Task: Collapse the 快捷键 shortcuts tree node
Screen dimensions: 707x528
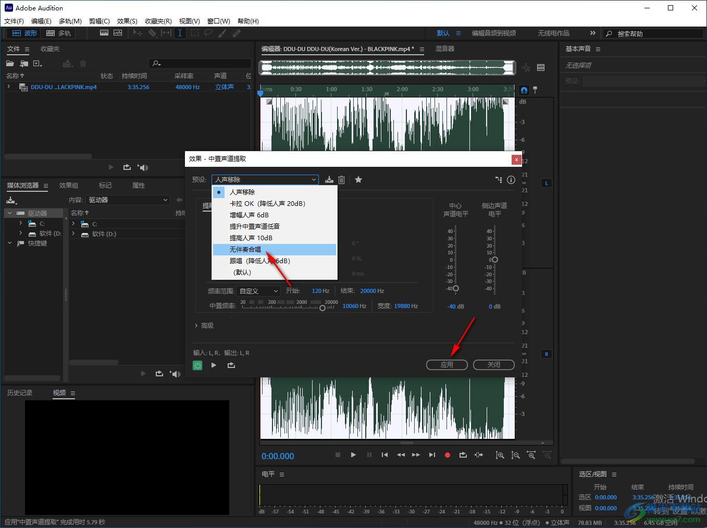Action: tap(9, 243)
